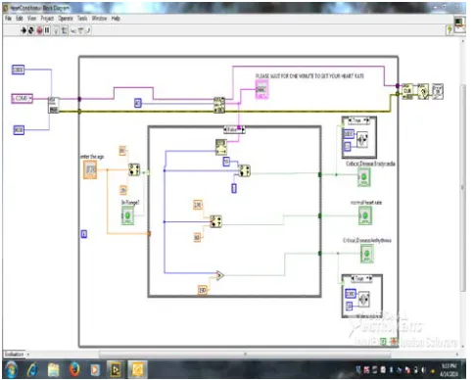Open the Tools menu
This screenshot has height=380, width=474.
point(82,19)
